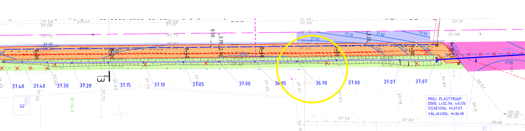
Task: Click the blue 37.48 elevation label
Action: tap(18, 86)
